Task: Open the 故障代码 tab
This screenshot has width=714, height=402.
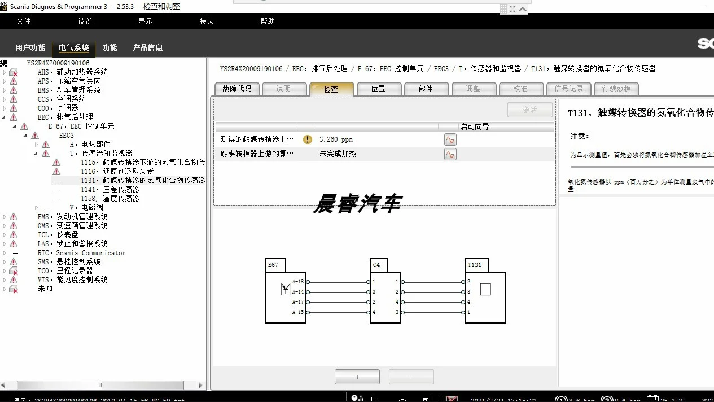Action: tap(237, 89)
